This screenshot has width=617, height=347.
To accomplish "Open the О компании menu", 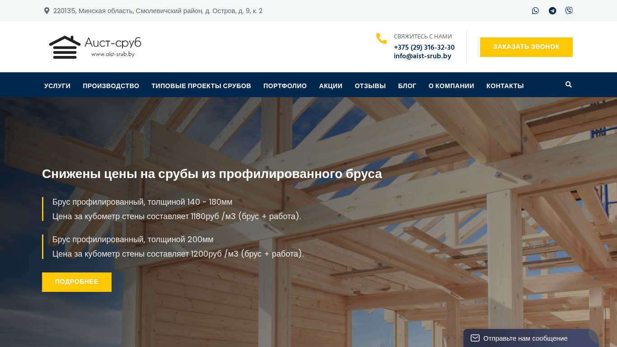I will coord(451,86).
